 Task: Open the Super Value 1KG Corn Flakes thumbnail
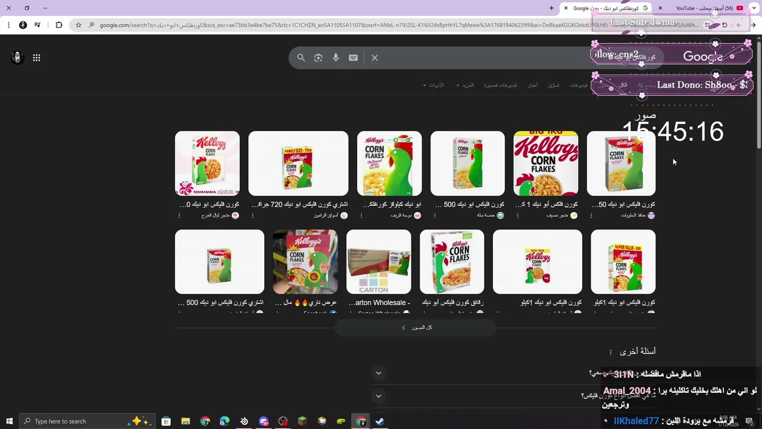tap(623, 262)
